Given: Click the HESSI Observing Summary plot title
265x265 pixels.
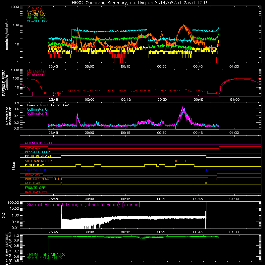Looking at the screenshot, I should 140,3.
